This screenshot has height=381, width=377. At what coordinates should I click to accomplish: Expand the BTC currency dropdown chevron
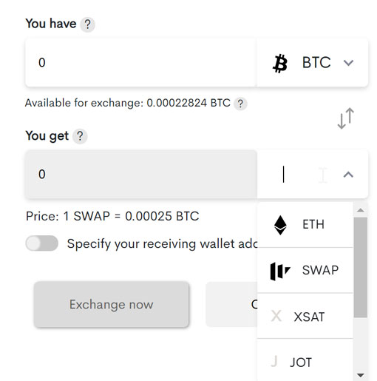[348, 63]
